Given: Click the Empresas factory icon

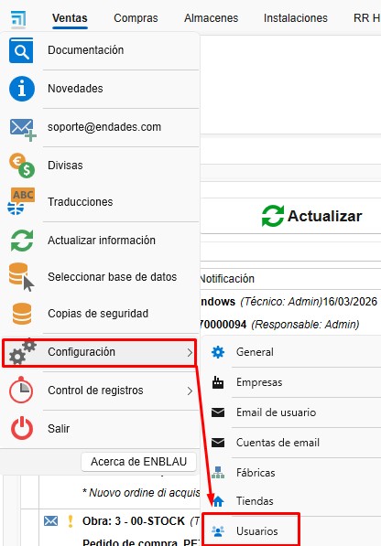Looking at the screenshot, I should click(218, 382).
